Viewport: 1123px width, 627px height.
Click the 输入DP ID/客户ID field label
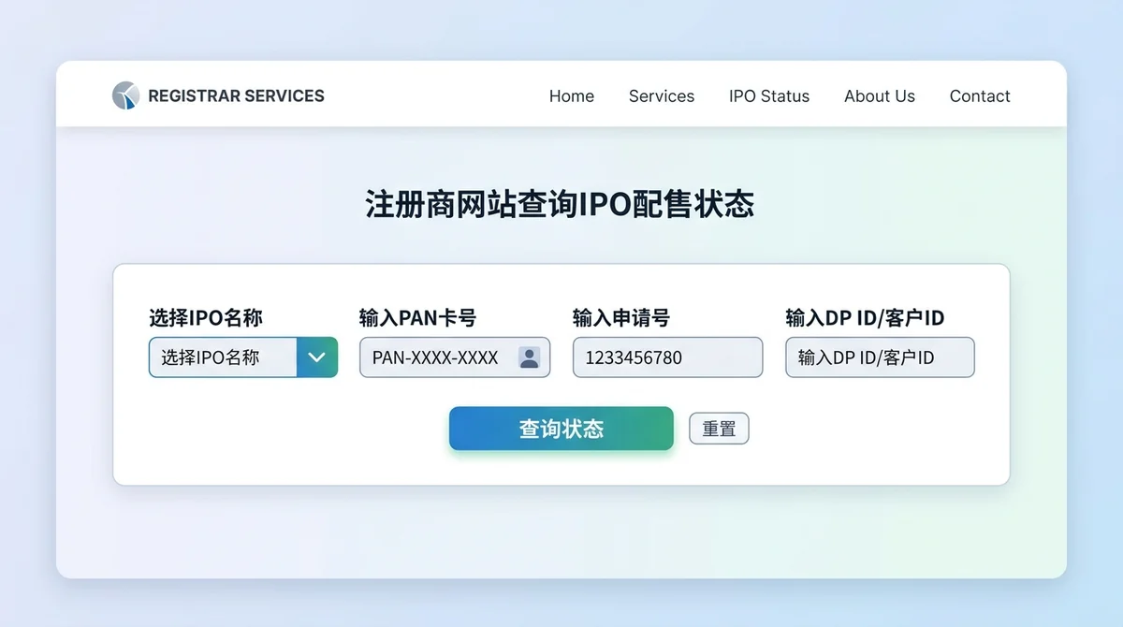(865, 318)
